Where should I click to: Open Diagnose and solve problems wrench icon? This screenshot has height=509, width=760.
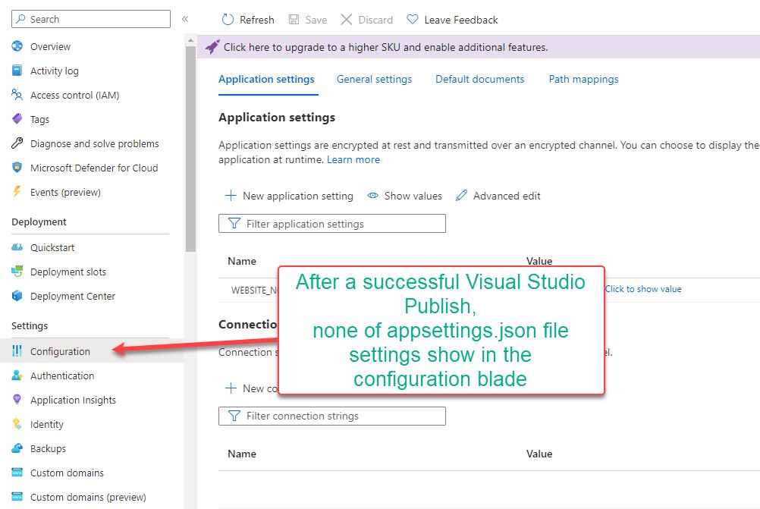tap(17, 143)
